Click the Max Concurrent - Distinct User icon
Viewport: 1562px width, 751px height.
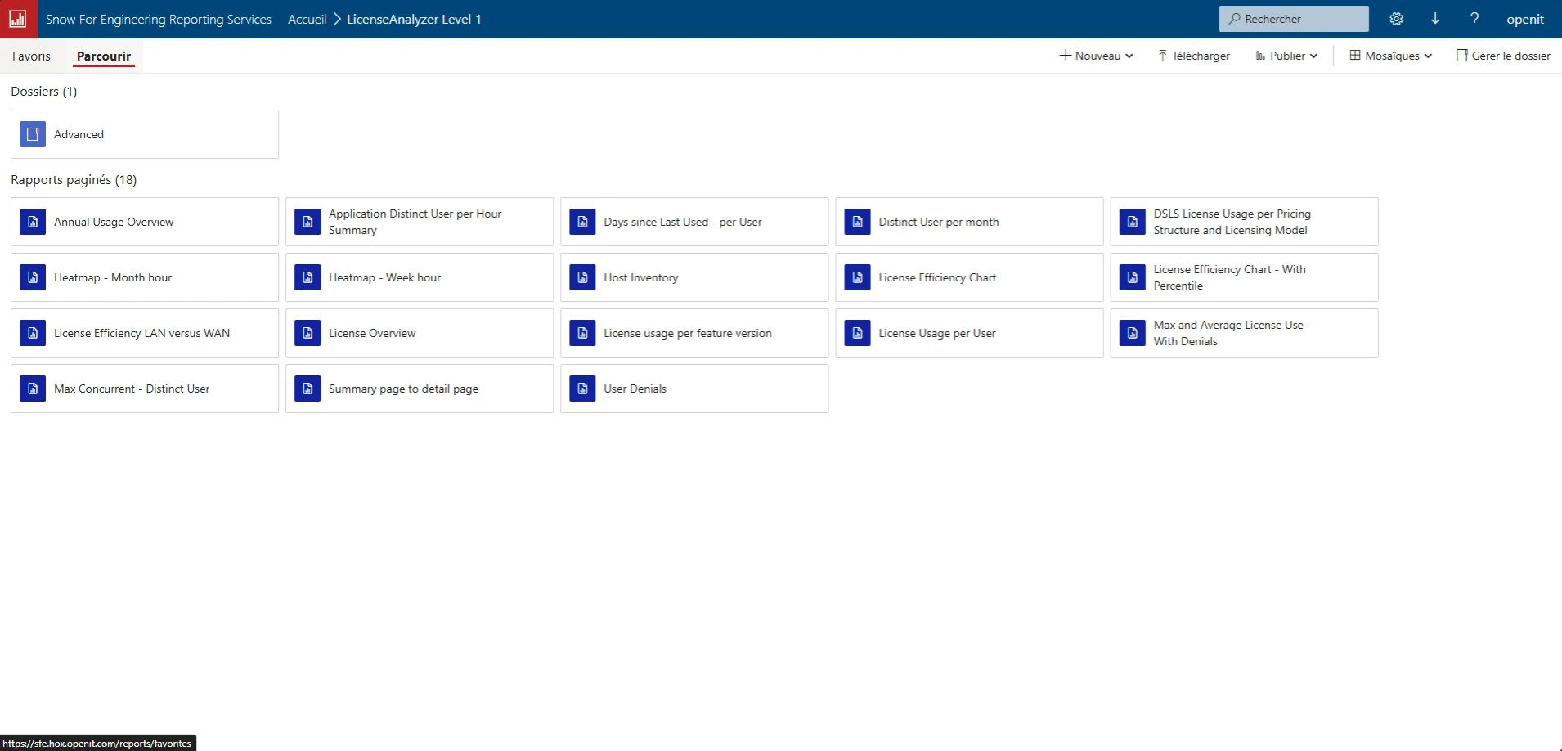(33, 389)
